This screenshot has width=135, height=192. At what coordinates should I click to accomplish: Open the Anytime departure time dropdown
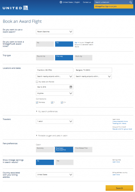55,93
